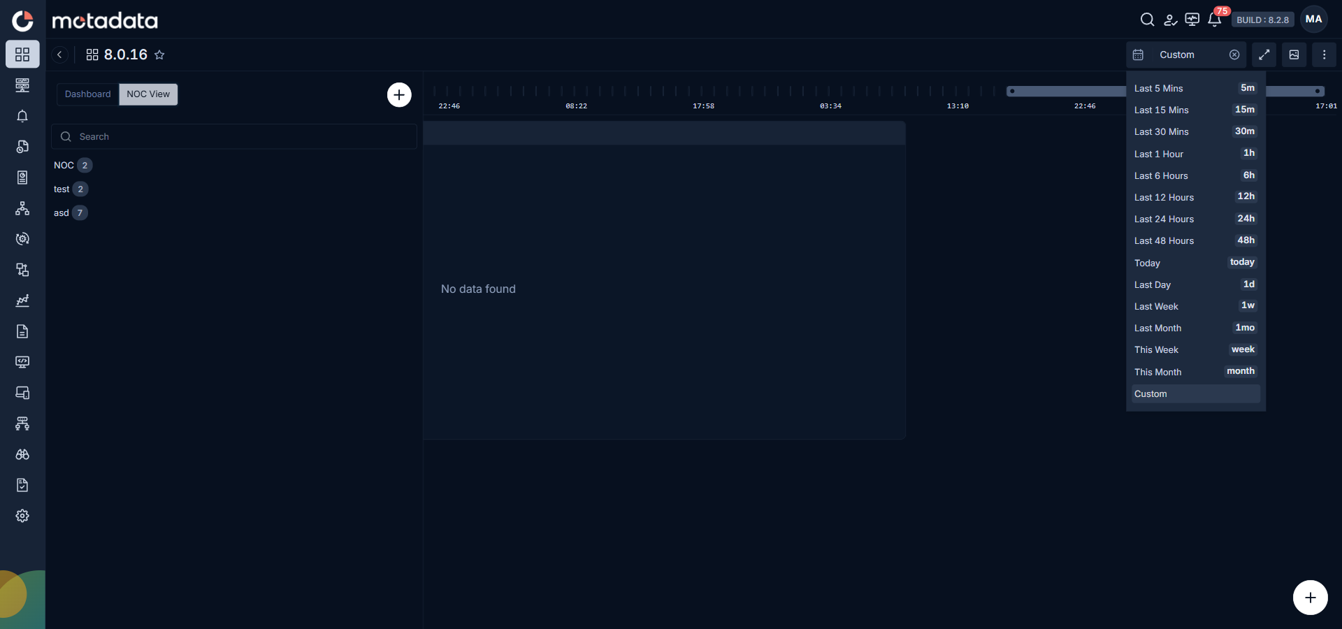
Task: Select Last 5 Mins time range
Action: click(x=1195, y=88)
